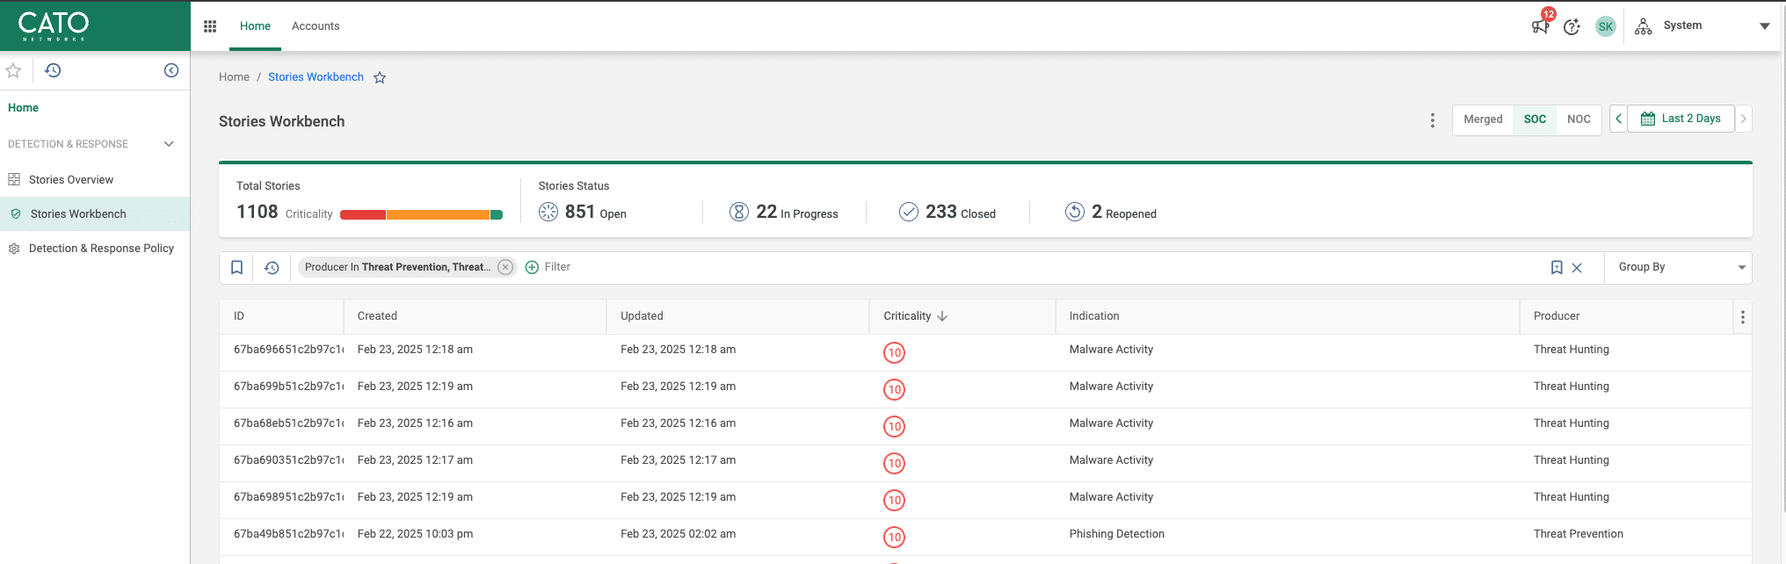This screenshot has width=1786, height=564.
Task: Go to next time range
Action: (x=1744, y=119)
